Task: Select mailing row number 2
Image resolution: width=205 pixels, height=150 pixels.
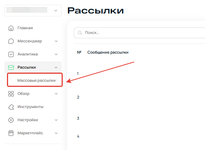Action: [78, 97]
